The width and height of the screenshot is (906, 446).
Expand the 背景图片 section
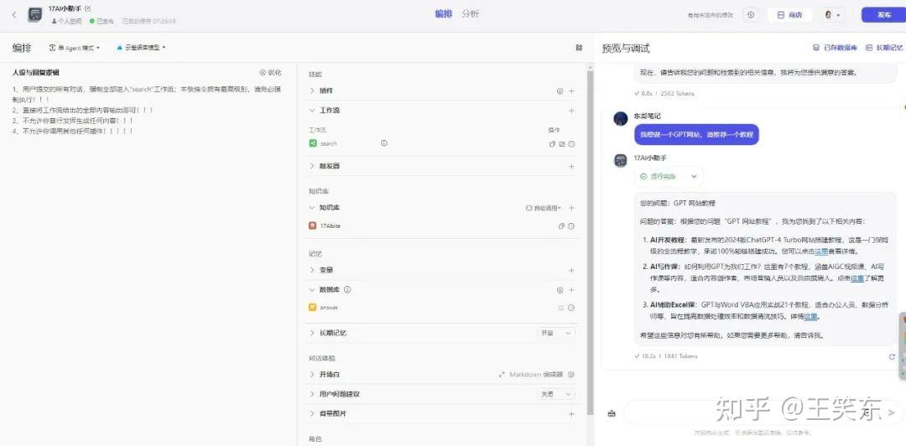(313, 413)
